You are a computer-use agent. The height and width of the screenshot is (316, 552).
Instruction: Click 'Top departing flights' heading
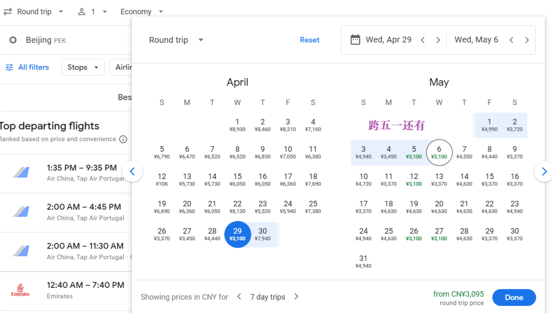coord(49,126)
